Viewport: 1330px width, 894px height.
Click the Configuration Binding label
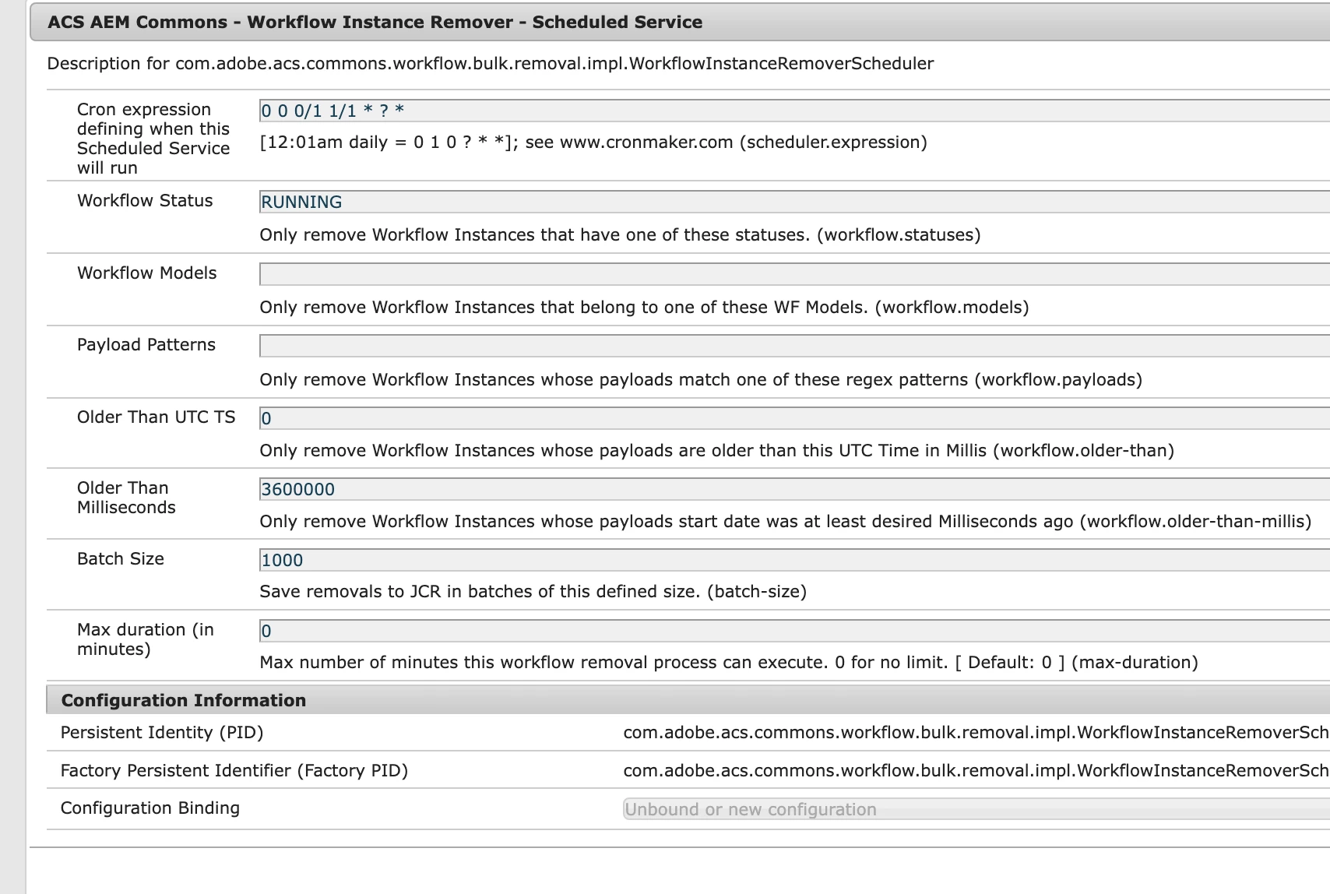coord(150,808)
